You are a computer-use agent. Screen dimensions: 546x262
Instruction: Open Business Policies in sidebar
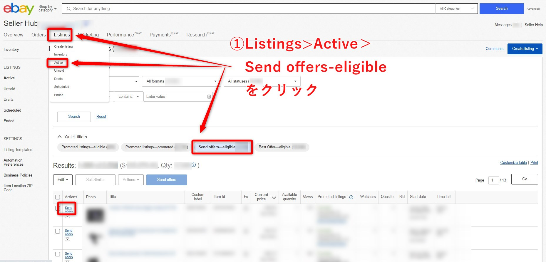18,175
